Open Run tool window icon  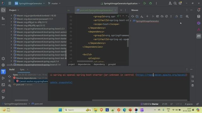[x=3, y=78]
